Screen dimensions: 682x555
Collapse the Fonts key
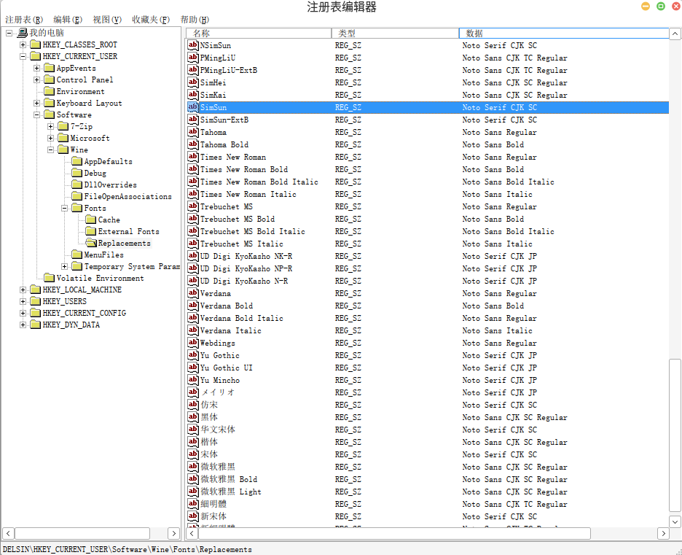click(x=64, y=208)
